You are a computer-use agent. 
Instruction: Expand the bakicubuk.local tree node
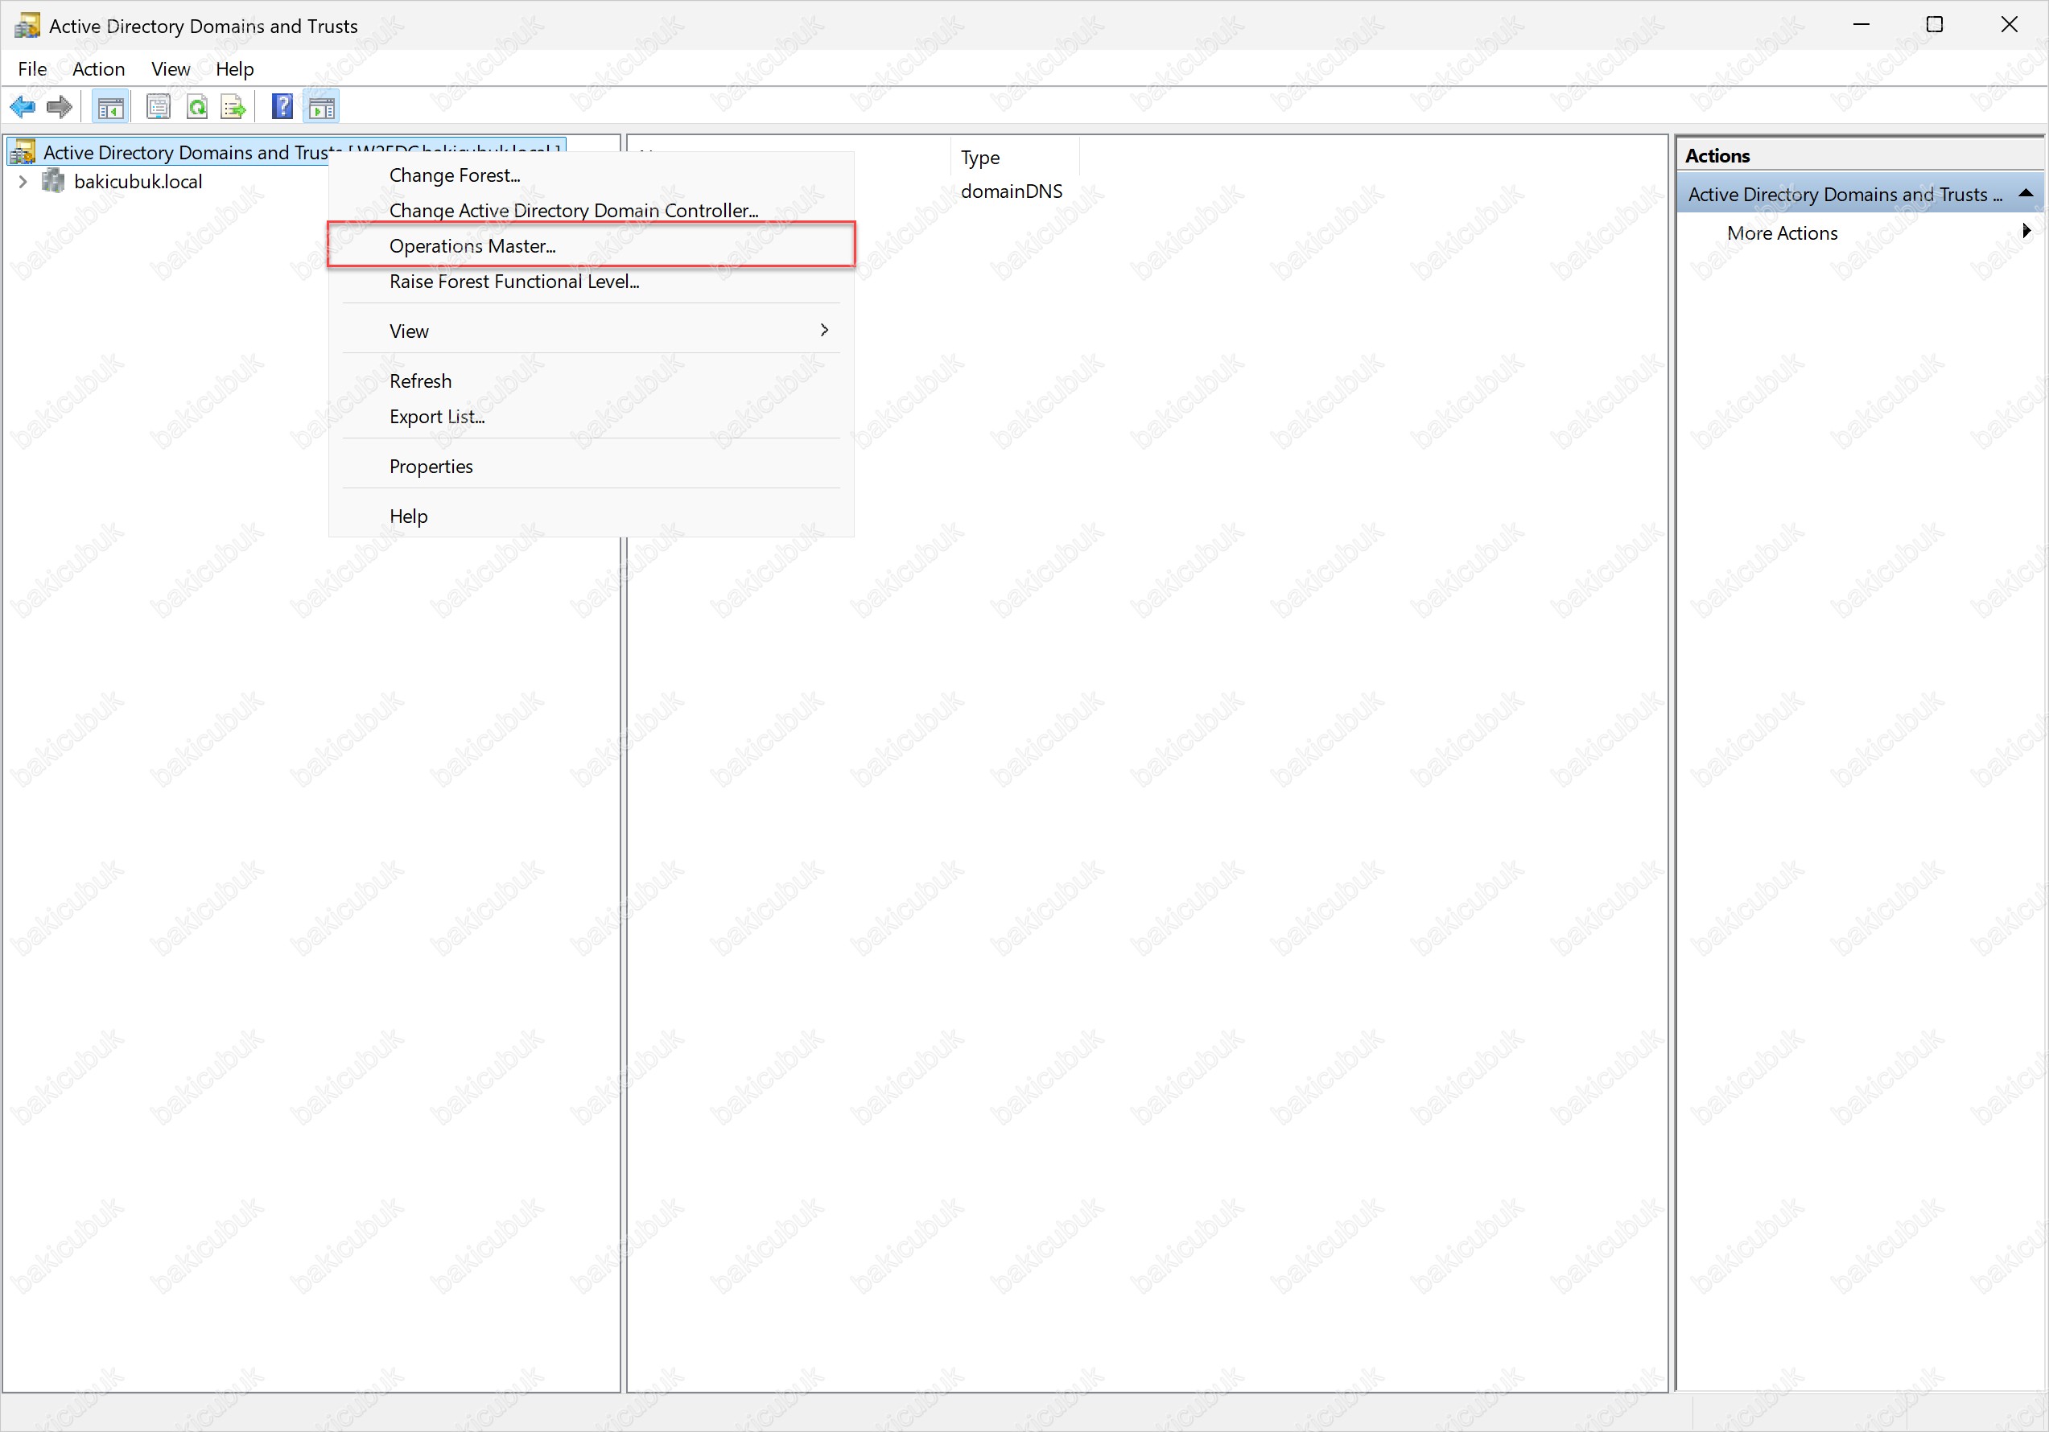point(23,181)
